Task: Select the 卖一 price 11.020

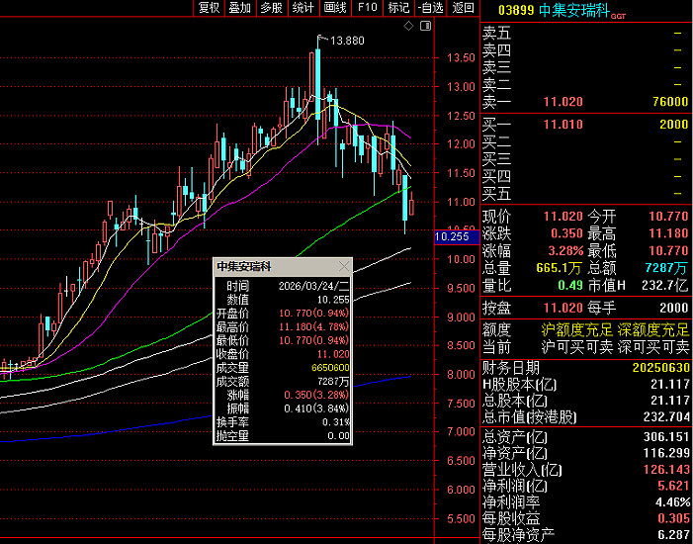Action: 563,102
